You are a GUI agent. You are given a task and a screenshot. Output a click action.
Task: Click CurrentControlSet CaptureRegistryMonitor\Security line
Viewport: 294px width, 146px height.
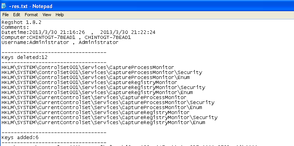110,117
